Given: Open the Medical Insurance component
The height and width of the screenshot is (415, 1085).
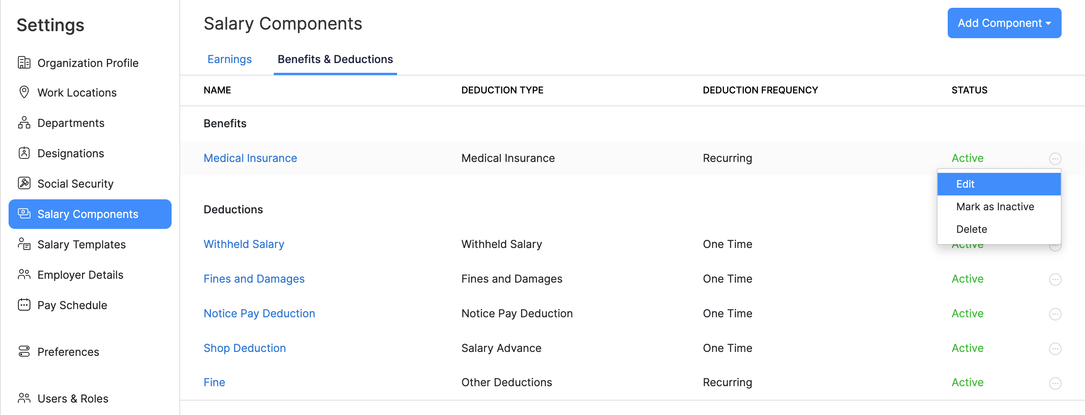Looking at the screenshot, I should point(250,158).
